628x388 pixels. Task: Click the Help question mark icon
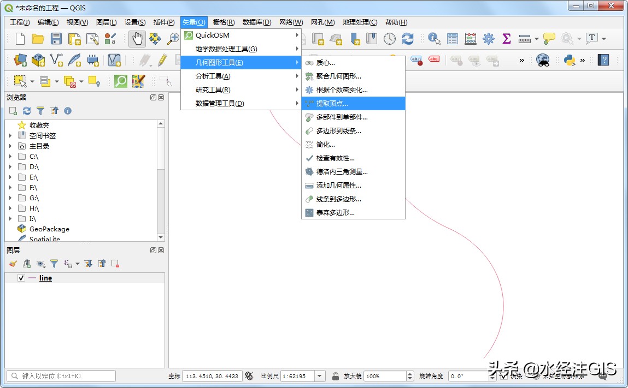pos(603,60)
